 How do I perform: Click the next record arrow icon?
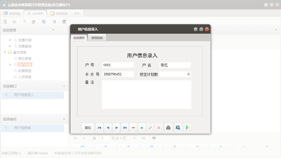coord(116,128)
